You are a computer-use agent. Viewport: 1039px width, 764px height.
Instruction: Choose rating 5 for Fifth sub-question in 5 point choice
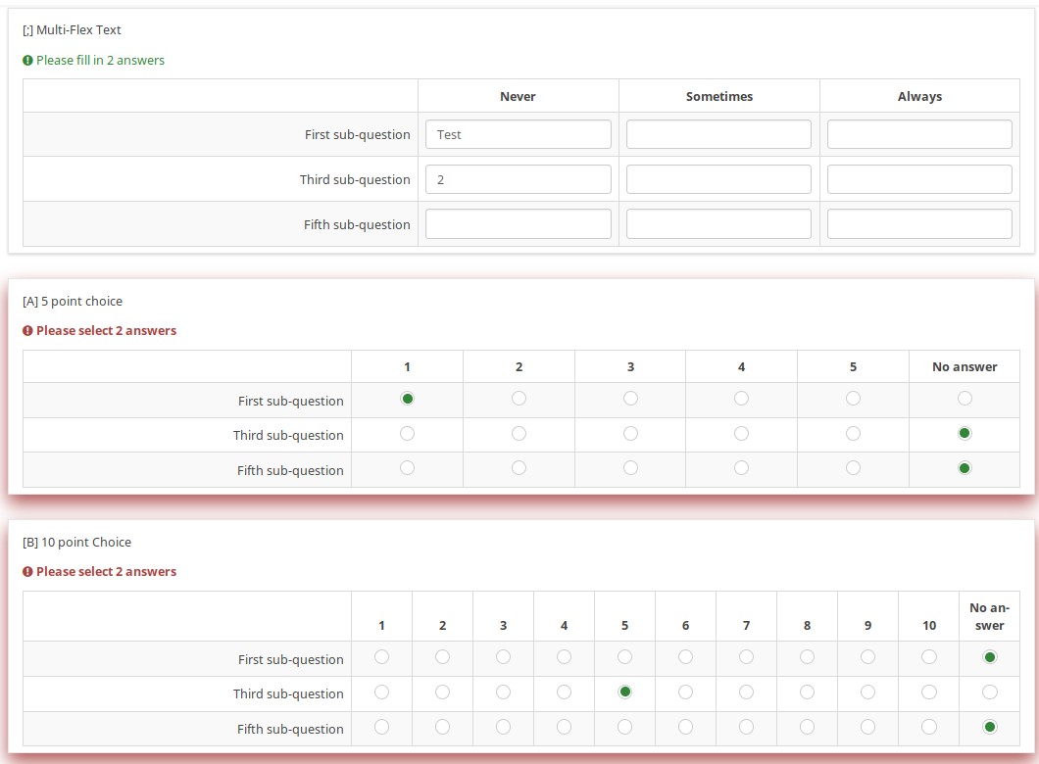[853, 468]
